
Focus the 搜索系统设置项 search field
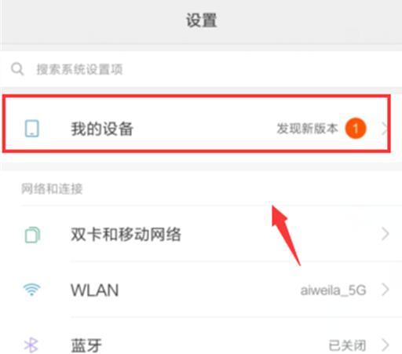[201, 69]
